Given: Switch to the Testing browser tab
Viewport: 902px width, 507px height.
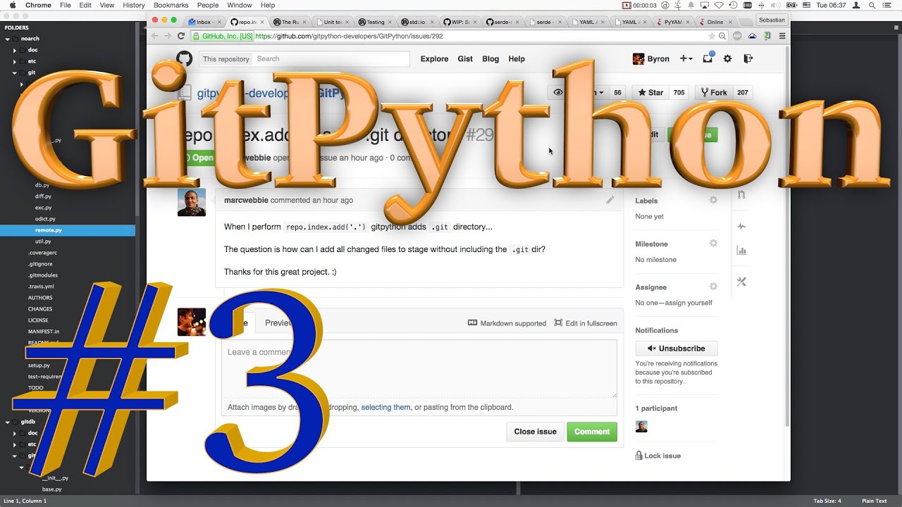Looking at the screenshot, I should pos(374,22).
